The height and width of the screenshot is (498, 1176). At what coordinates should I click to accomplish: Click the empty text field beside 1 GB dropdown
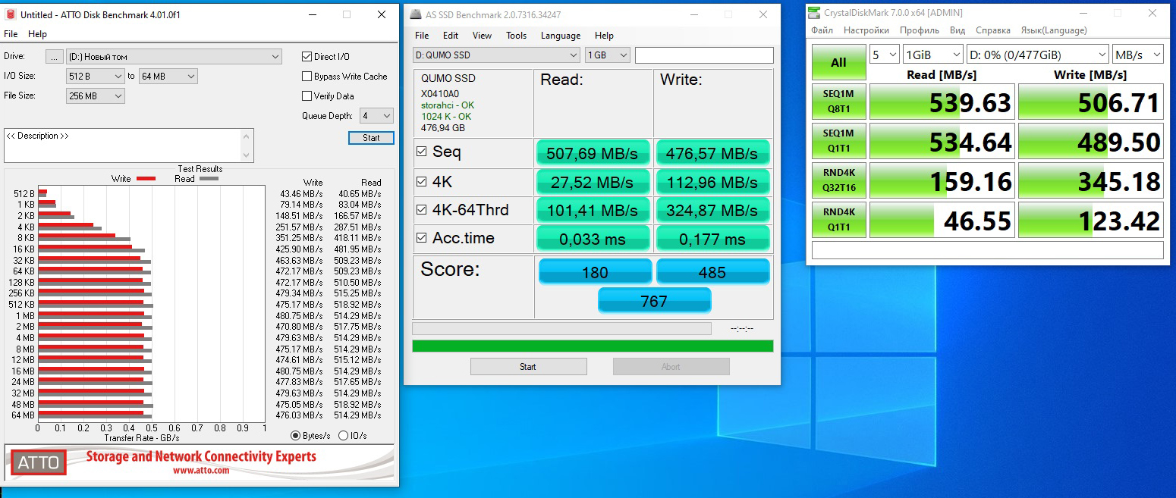[704, 55]
